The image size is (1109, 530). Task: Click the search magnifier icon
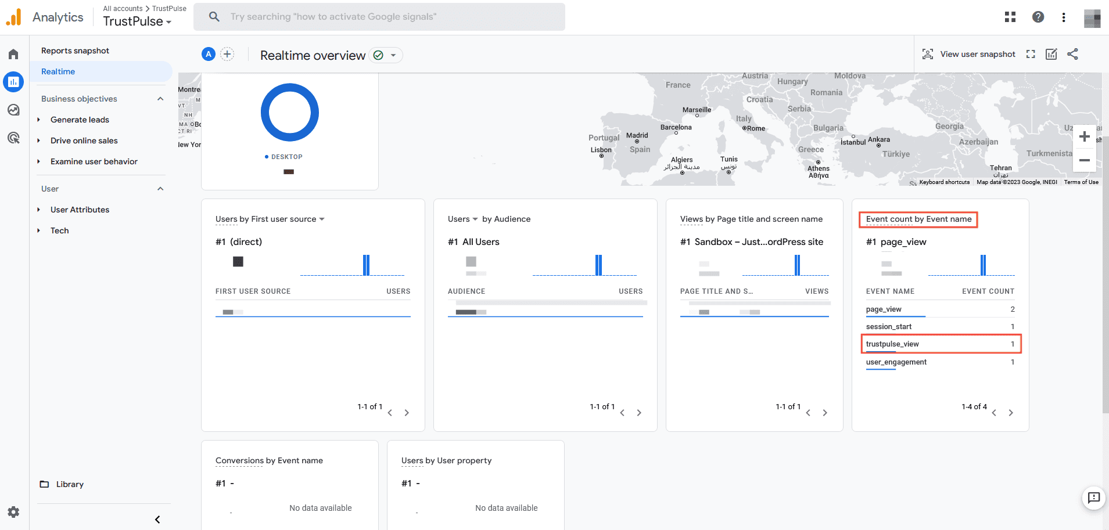coord(214,16)
